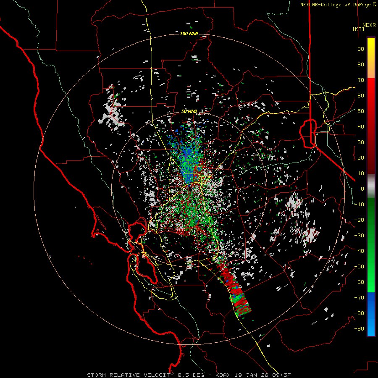The image size is (378, 378).
Task: Click the 50 NMI range ring label
Action: (189, 111)
